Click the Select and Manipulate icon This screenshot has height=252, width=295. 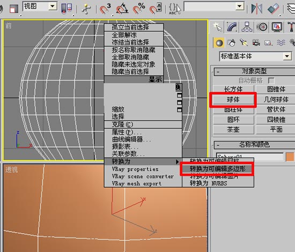(x=86, y=9)
